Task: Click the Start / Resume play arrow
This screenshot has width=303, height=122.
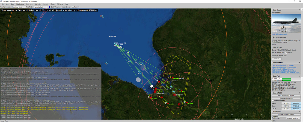Action: pyautogui.click(x=50, y=7)
